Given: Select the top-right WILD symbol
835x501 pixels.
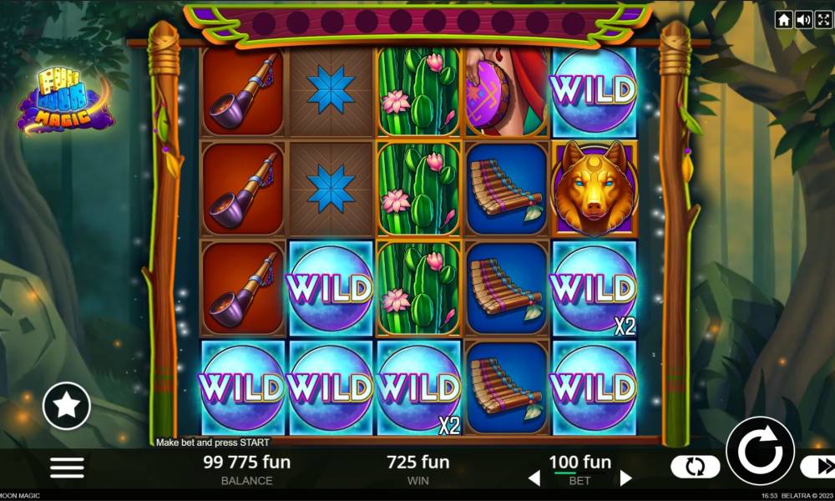Looking at the screenshot, I should pos(595,90).
